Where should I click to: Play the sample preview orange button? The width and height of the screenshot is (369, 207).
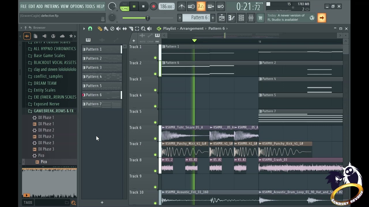[x=26, y=195]
